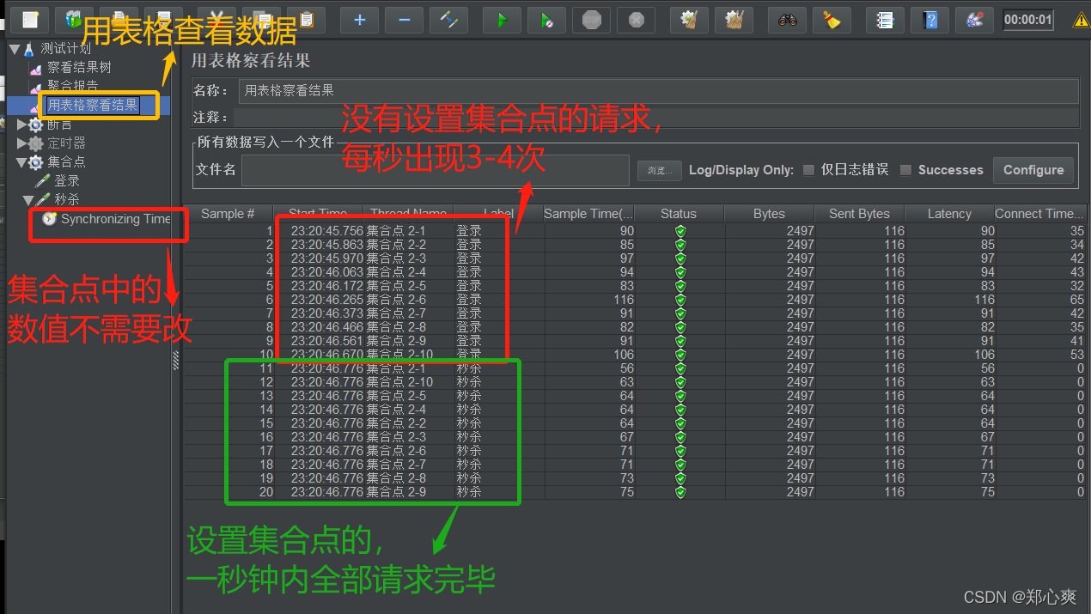Select 聚合报告 in the tree

(x=73, y=86)
